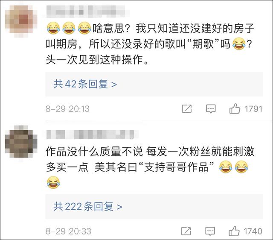Select the comment text about 支持哥哥作品
This screenshot has height=240, width=273.
(150, 167)
